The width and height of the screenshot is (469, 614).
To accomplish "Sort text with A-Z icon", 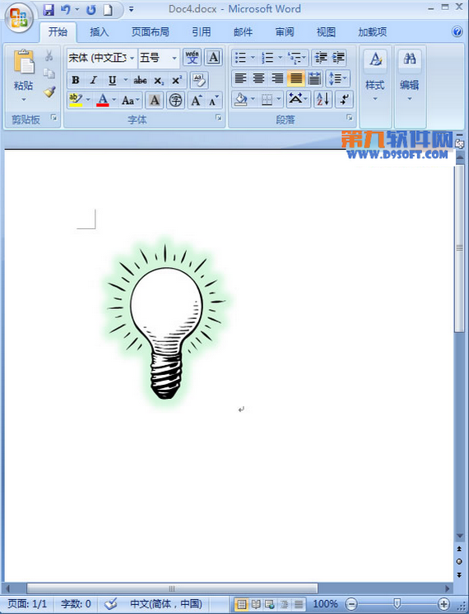I will pos(323,100).
